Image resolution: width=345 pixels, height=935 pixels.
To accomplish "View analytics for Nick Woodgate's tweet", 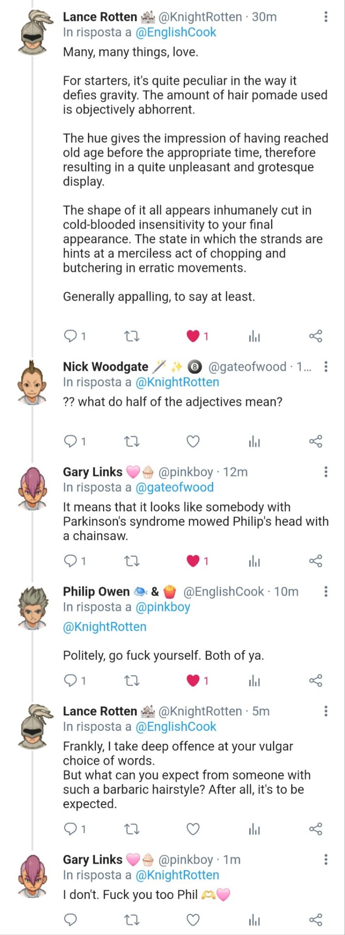I will (x=254, y=442).
